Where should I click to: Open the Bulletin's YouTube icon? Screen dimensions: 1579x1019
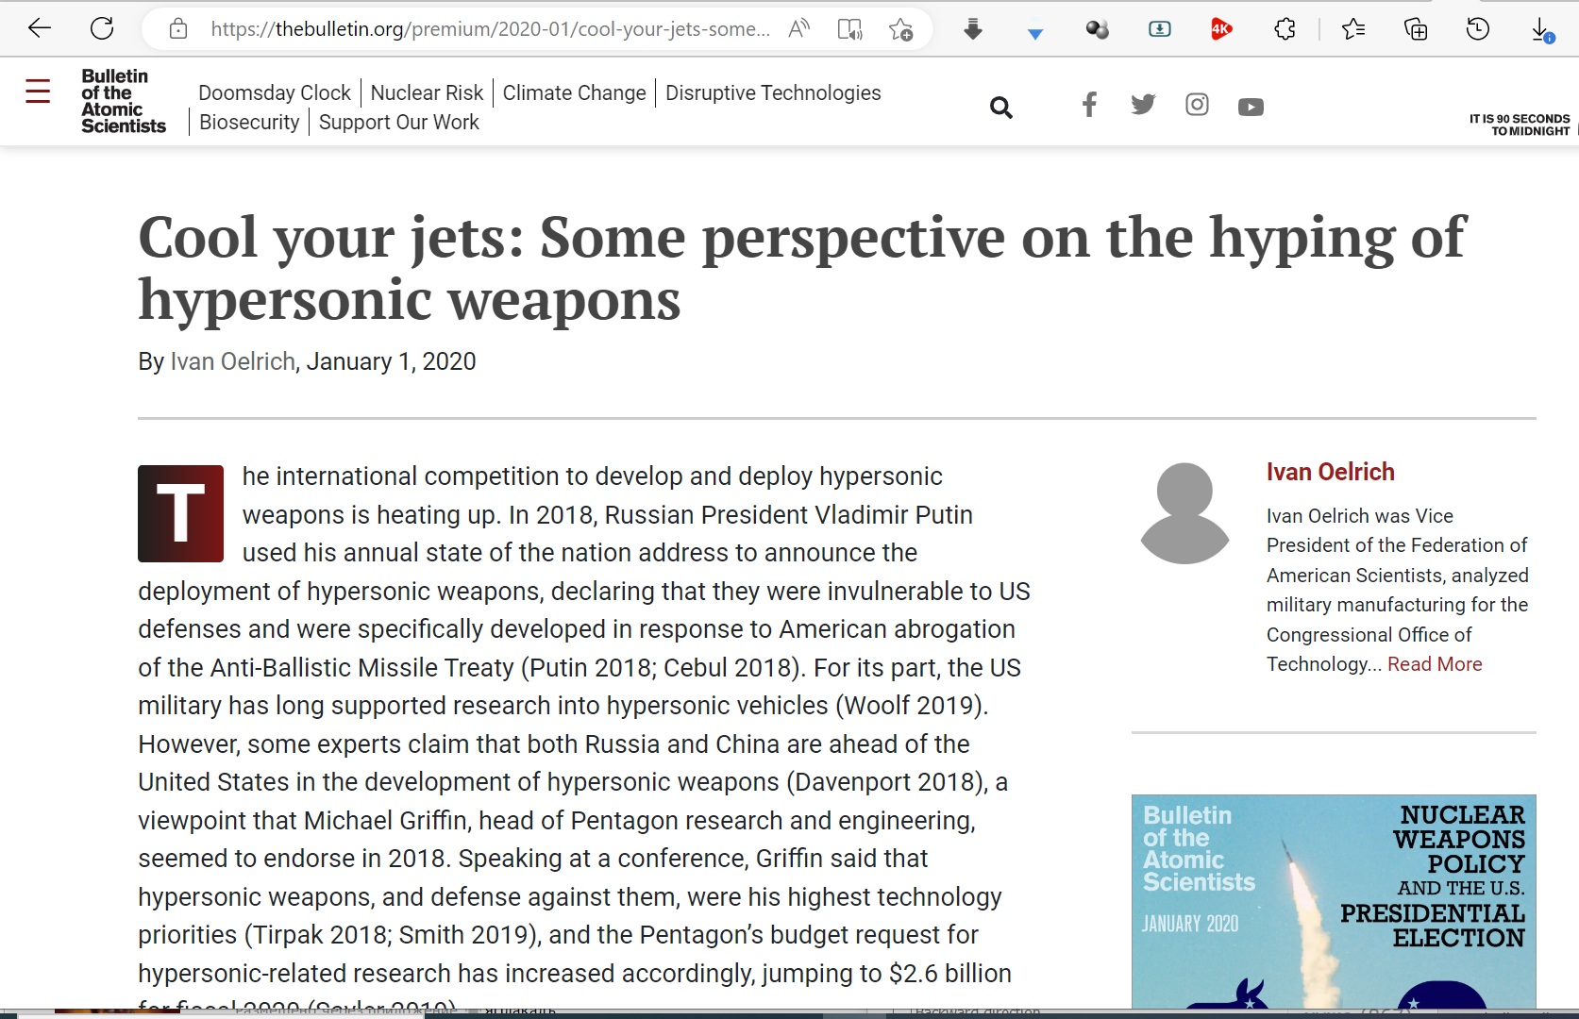[x=1251, y=107]
